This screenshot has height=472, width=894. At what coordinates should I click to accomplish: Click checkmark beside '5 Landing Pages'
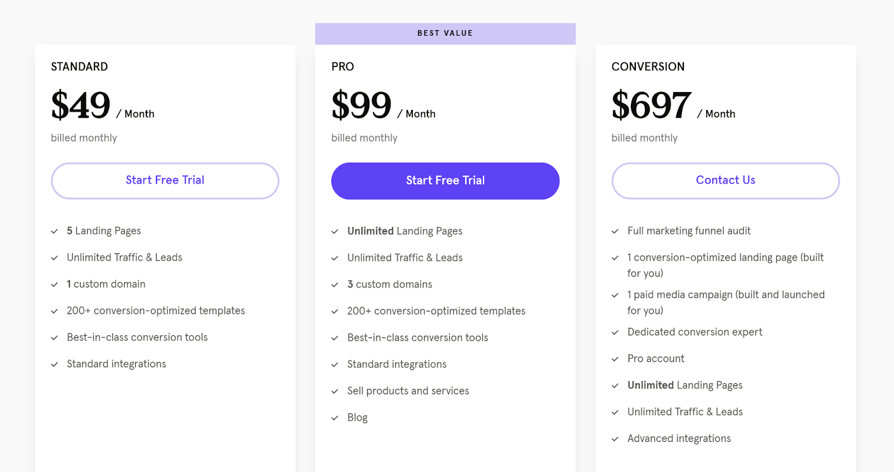(55, 231)
